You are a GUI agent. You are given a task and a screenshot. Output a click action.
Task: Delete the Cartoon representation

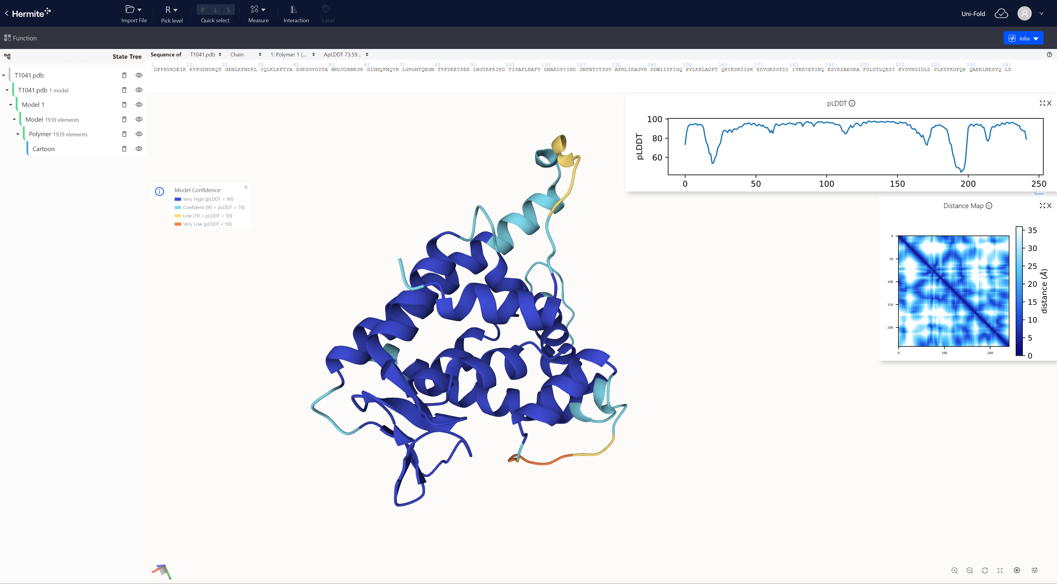tap(124, 149)
